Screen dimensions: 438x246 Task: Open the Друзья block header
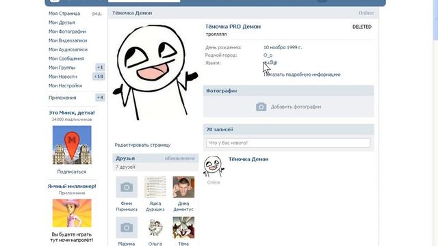click(x=125, y=158)
